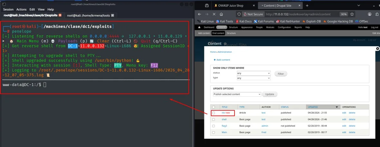Click the browser address bar URL
The width and height of the screenshot is (380, 147).
[x=298, y=14]
